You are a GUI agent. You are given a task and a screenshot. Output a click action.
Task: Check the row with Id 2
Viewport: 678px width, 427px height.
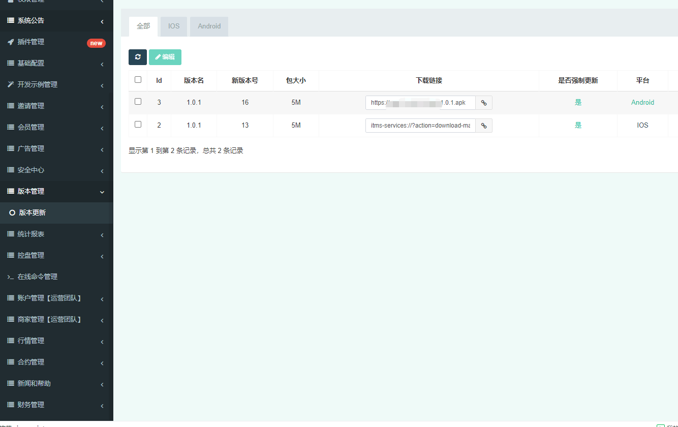tap(138, 125)
